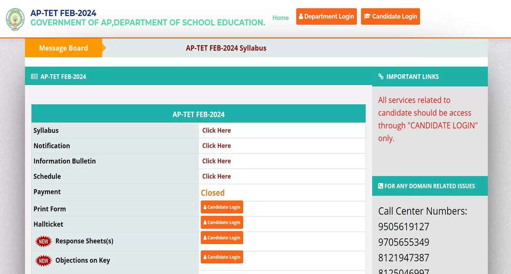Image resolution: width=511 pixels, height=274 pixels.
Task: Click the Closed status for Payment
Action: [x=213, y=193]
